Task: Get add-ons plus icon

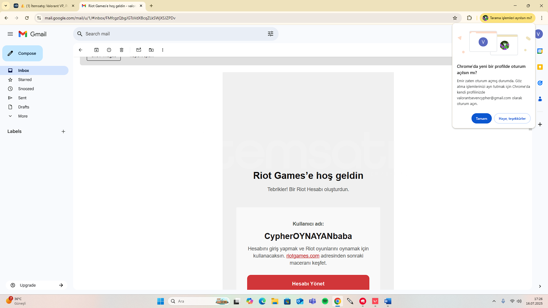Action: 540,124
